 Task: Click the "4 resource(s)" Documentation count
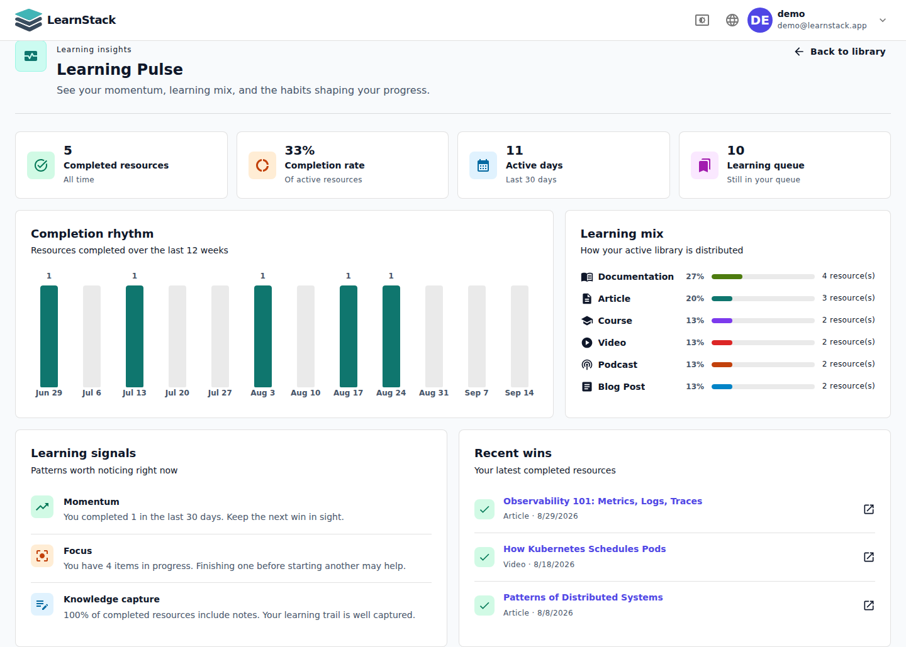(x=849, y=276)
